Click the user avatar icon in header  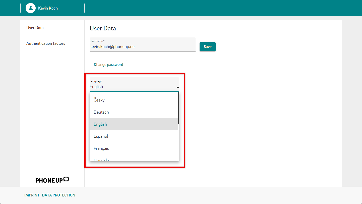[x=31, y=8]
